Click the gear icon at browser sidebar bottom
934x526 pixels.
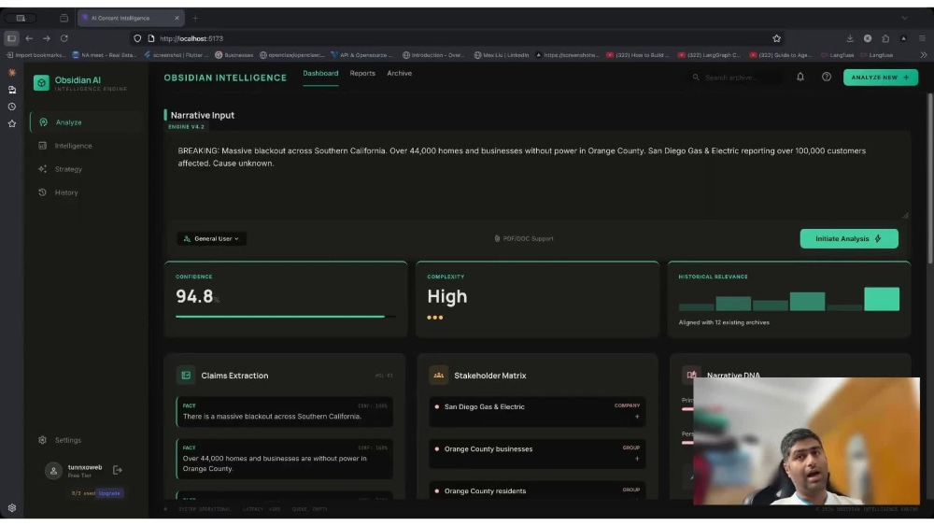point(12,508)
